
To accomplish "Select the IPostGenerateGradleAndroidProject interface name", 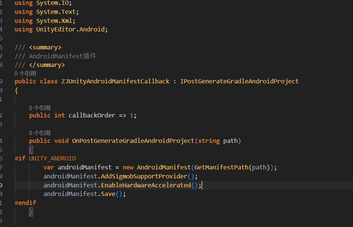I will point(239,81).
